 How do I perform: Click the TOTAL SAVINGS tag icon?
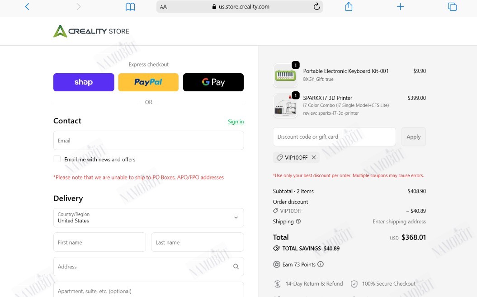(x=276, y=248)
